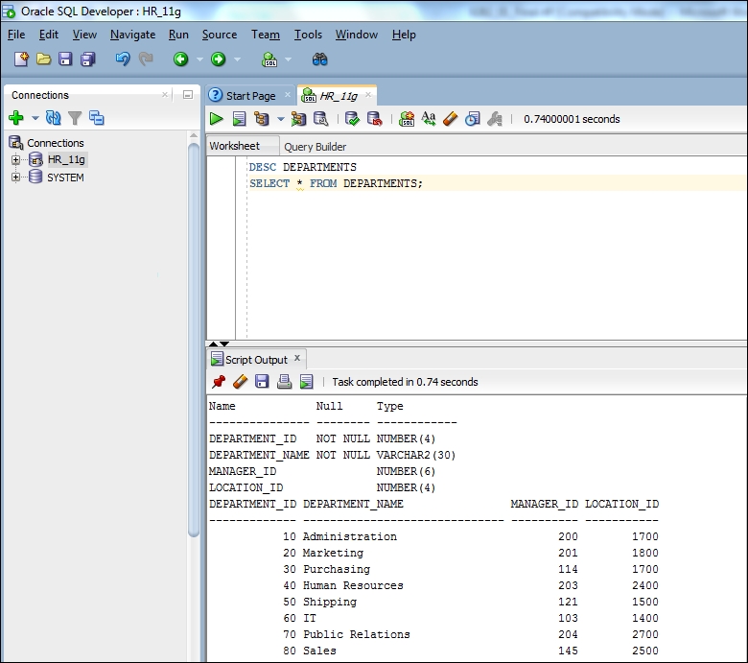Expand the editor with the down triangle splitter
This screenshot has width=748, height=663.
[x=224, y=343]
